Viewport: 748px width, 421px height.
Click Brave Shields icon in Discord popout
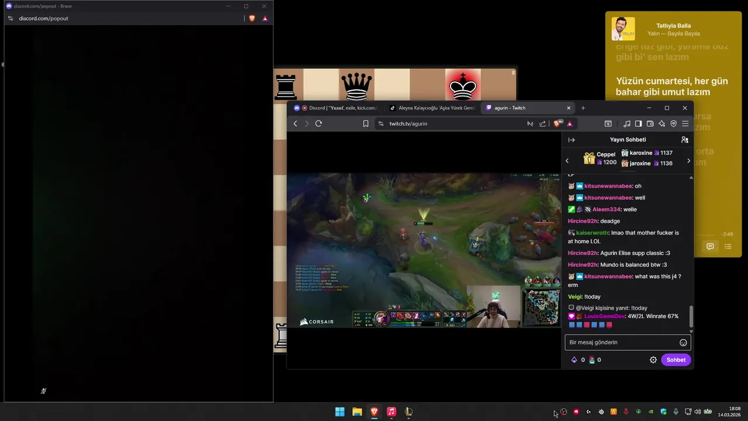tap(252, 18)
